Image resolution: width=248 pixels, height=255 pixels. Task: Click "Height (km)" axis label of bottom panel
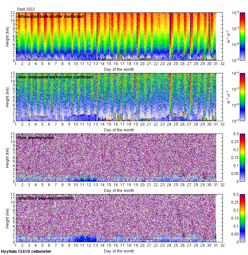pyautogui.click(x=8, y=218)
